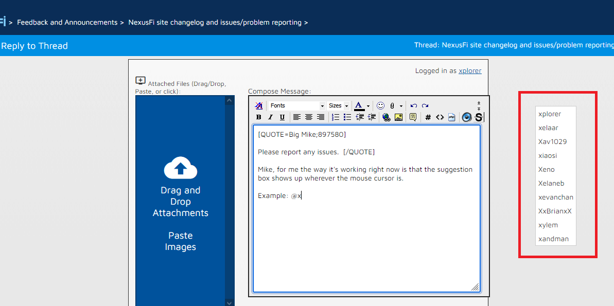Toggle italic formatting

[x=270, y=117]
